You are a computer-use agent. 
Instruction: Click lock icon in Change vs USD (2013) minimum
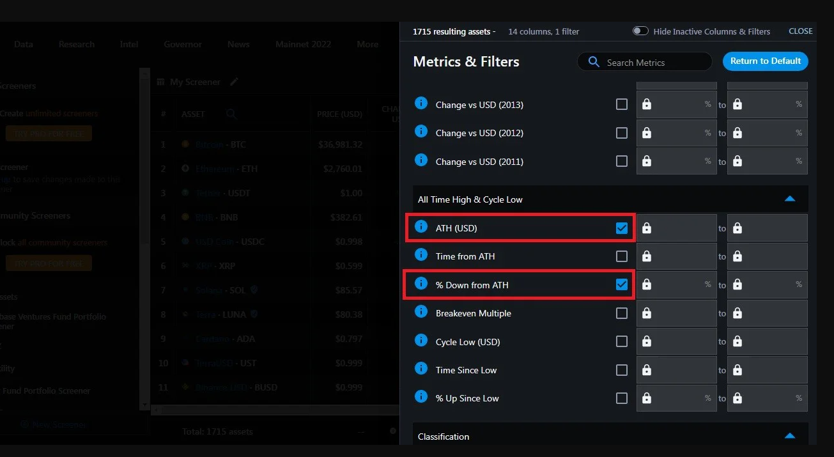(x=647, y=104)
